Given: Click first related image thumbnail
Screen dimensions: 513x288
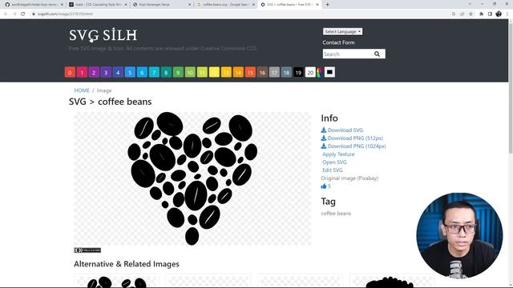Looking at the screenshot, I should tap(117, 282).
